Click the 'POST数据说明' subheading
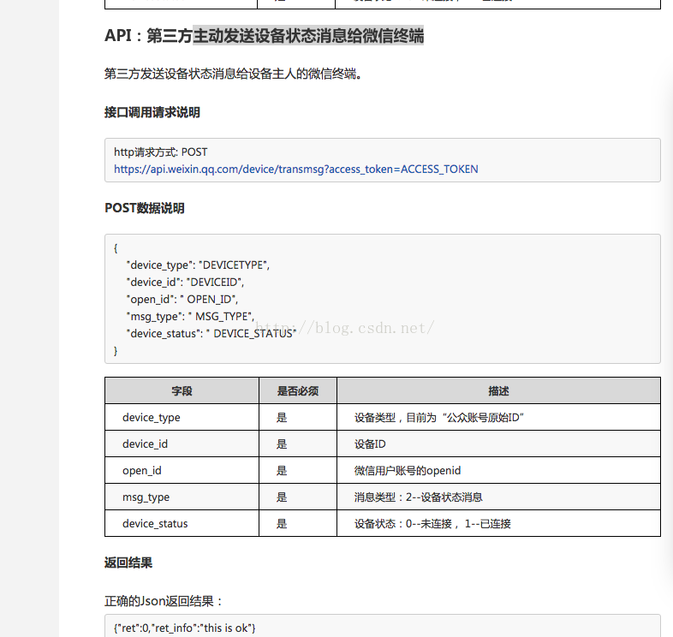Image resolution: width=673 pixels, height=637 pixels. [x=145, y=208]
